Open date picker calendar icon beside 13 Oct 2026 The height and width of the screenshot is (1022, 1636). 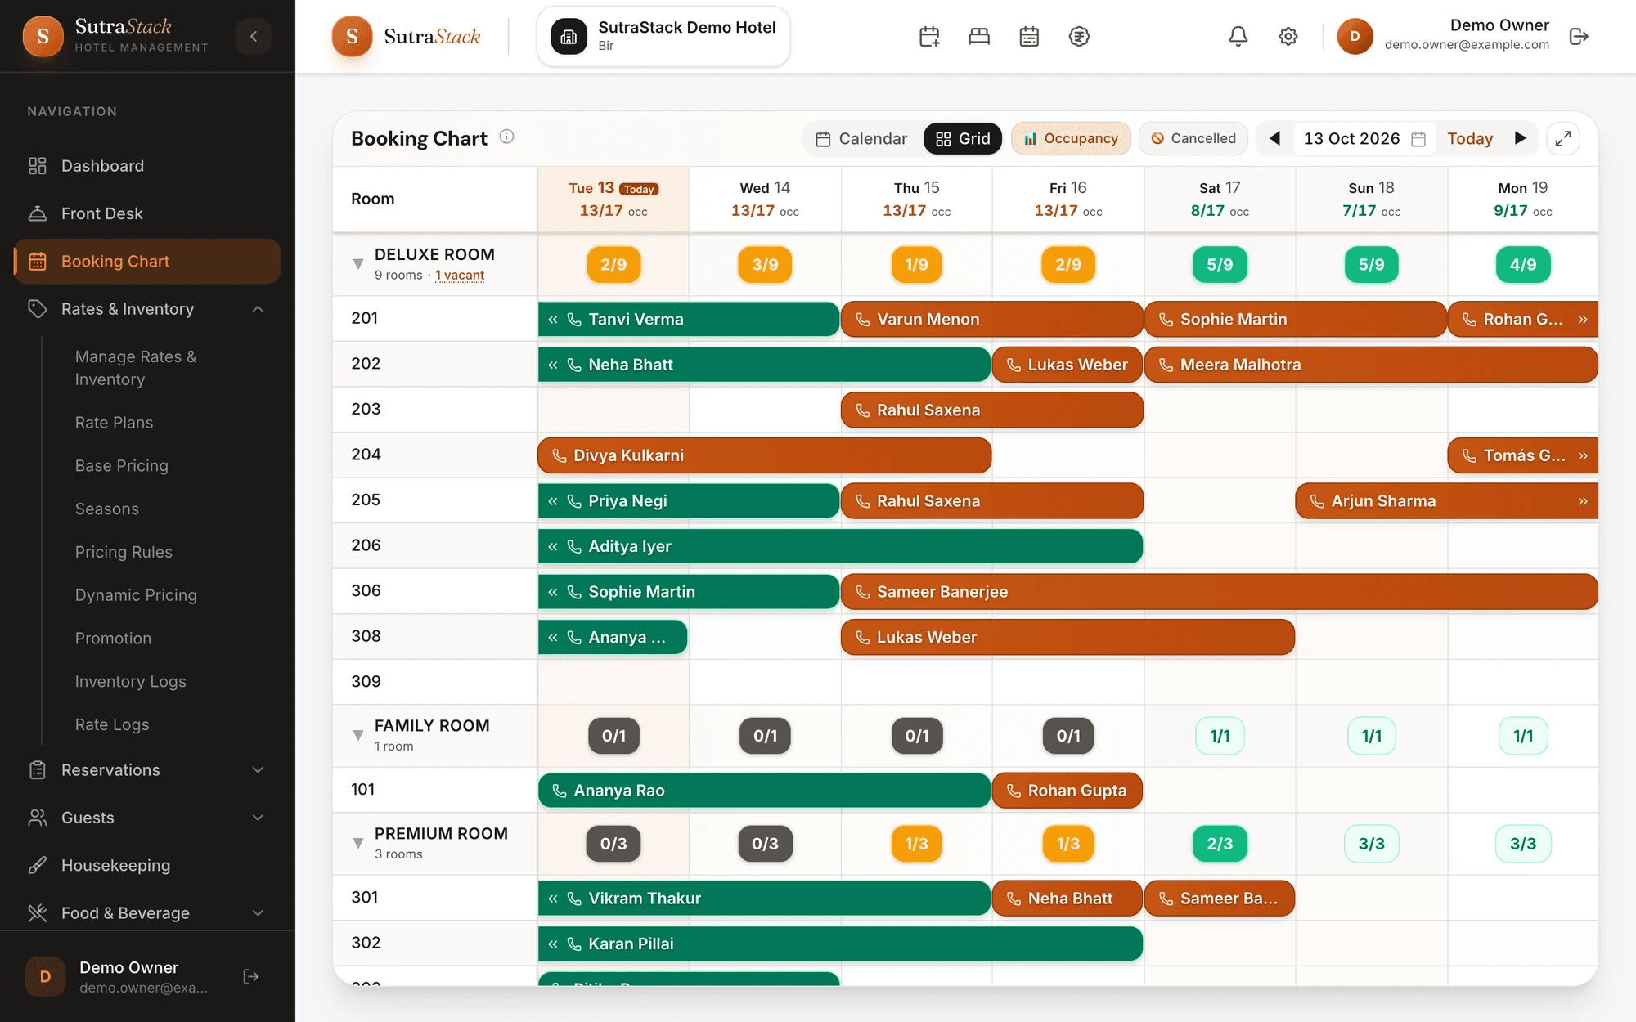[1418, 139]
